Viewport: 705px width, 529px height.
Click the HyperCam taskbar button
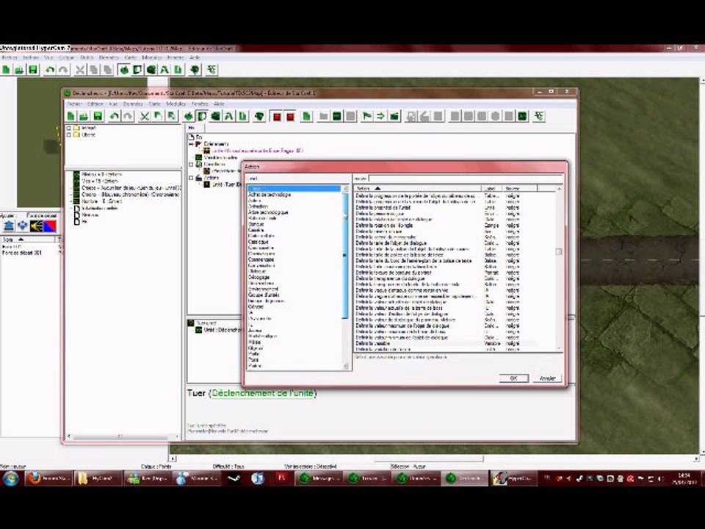(513, 478)
